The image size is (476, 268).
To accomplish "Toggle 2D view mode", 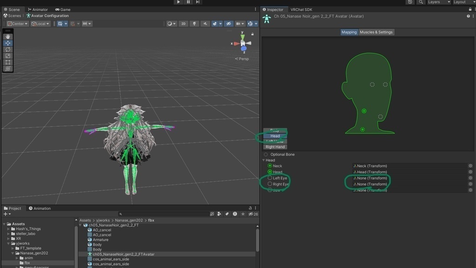I will tap(183, 23).
